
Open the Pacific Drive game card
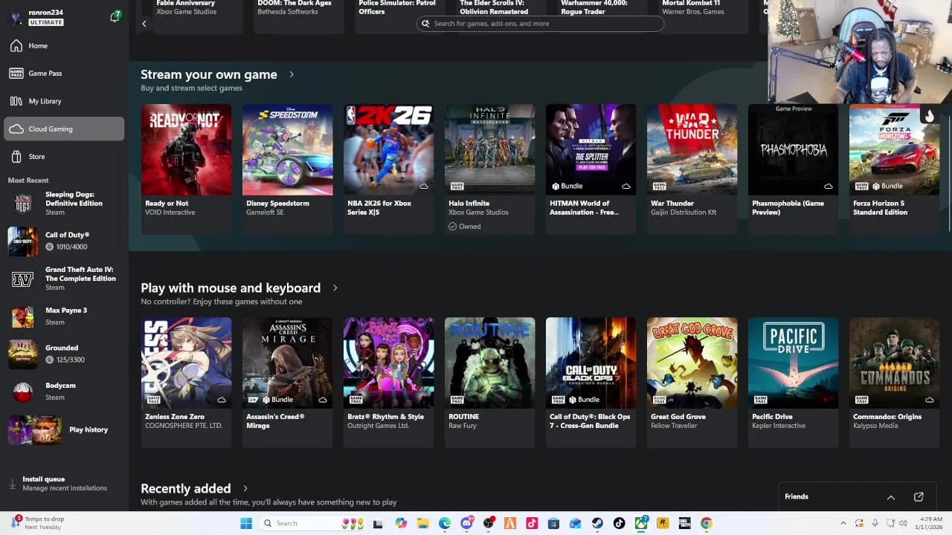pyautogui.click(x=793, y=382)
